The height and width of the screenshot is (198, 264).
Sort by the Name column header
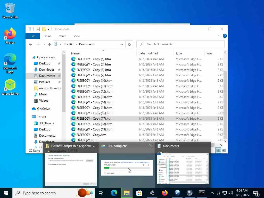pos(103,53)
